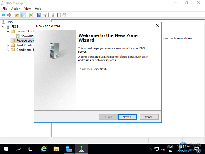The image size is (205, 154).
Task: Select the FD3S server icon
Action: tap(8, 27)
